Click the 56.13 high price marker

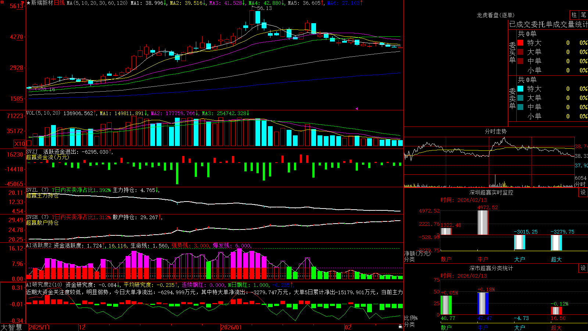[x=265, y=8]
